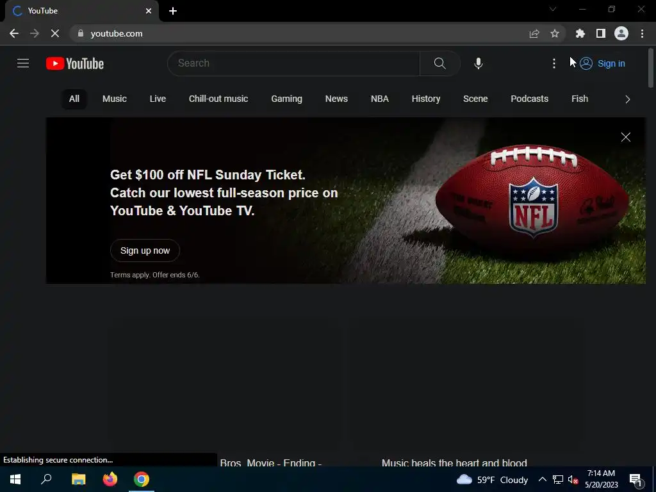Viewport: 656px width, 492px height.
Task: Open Firefox from taskbar
Action: point(110,479)
